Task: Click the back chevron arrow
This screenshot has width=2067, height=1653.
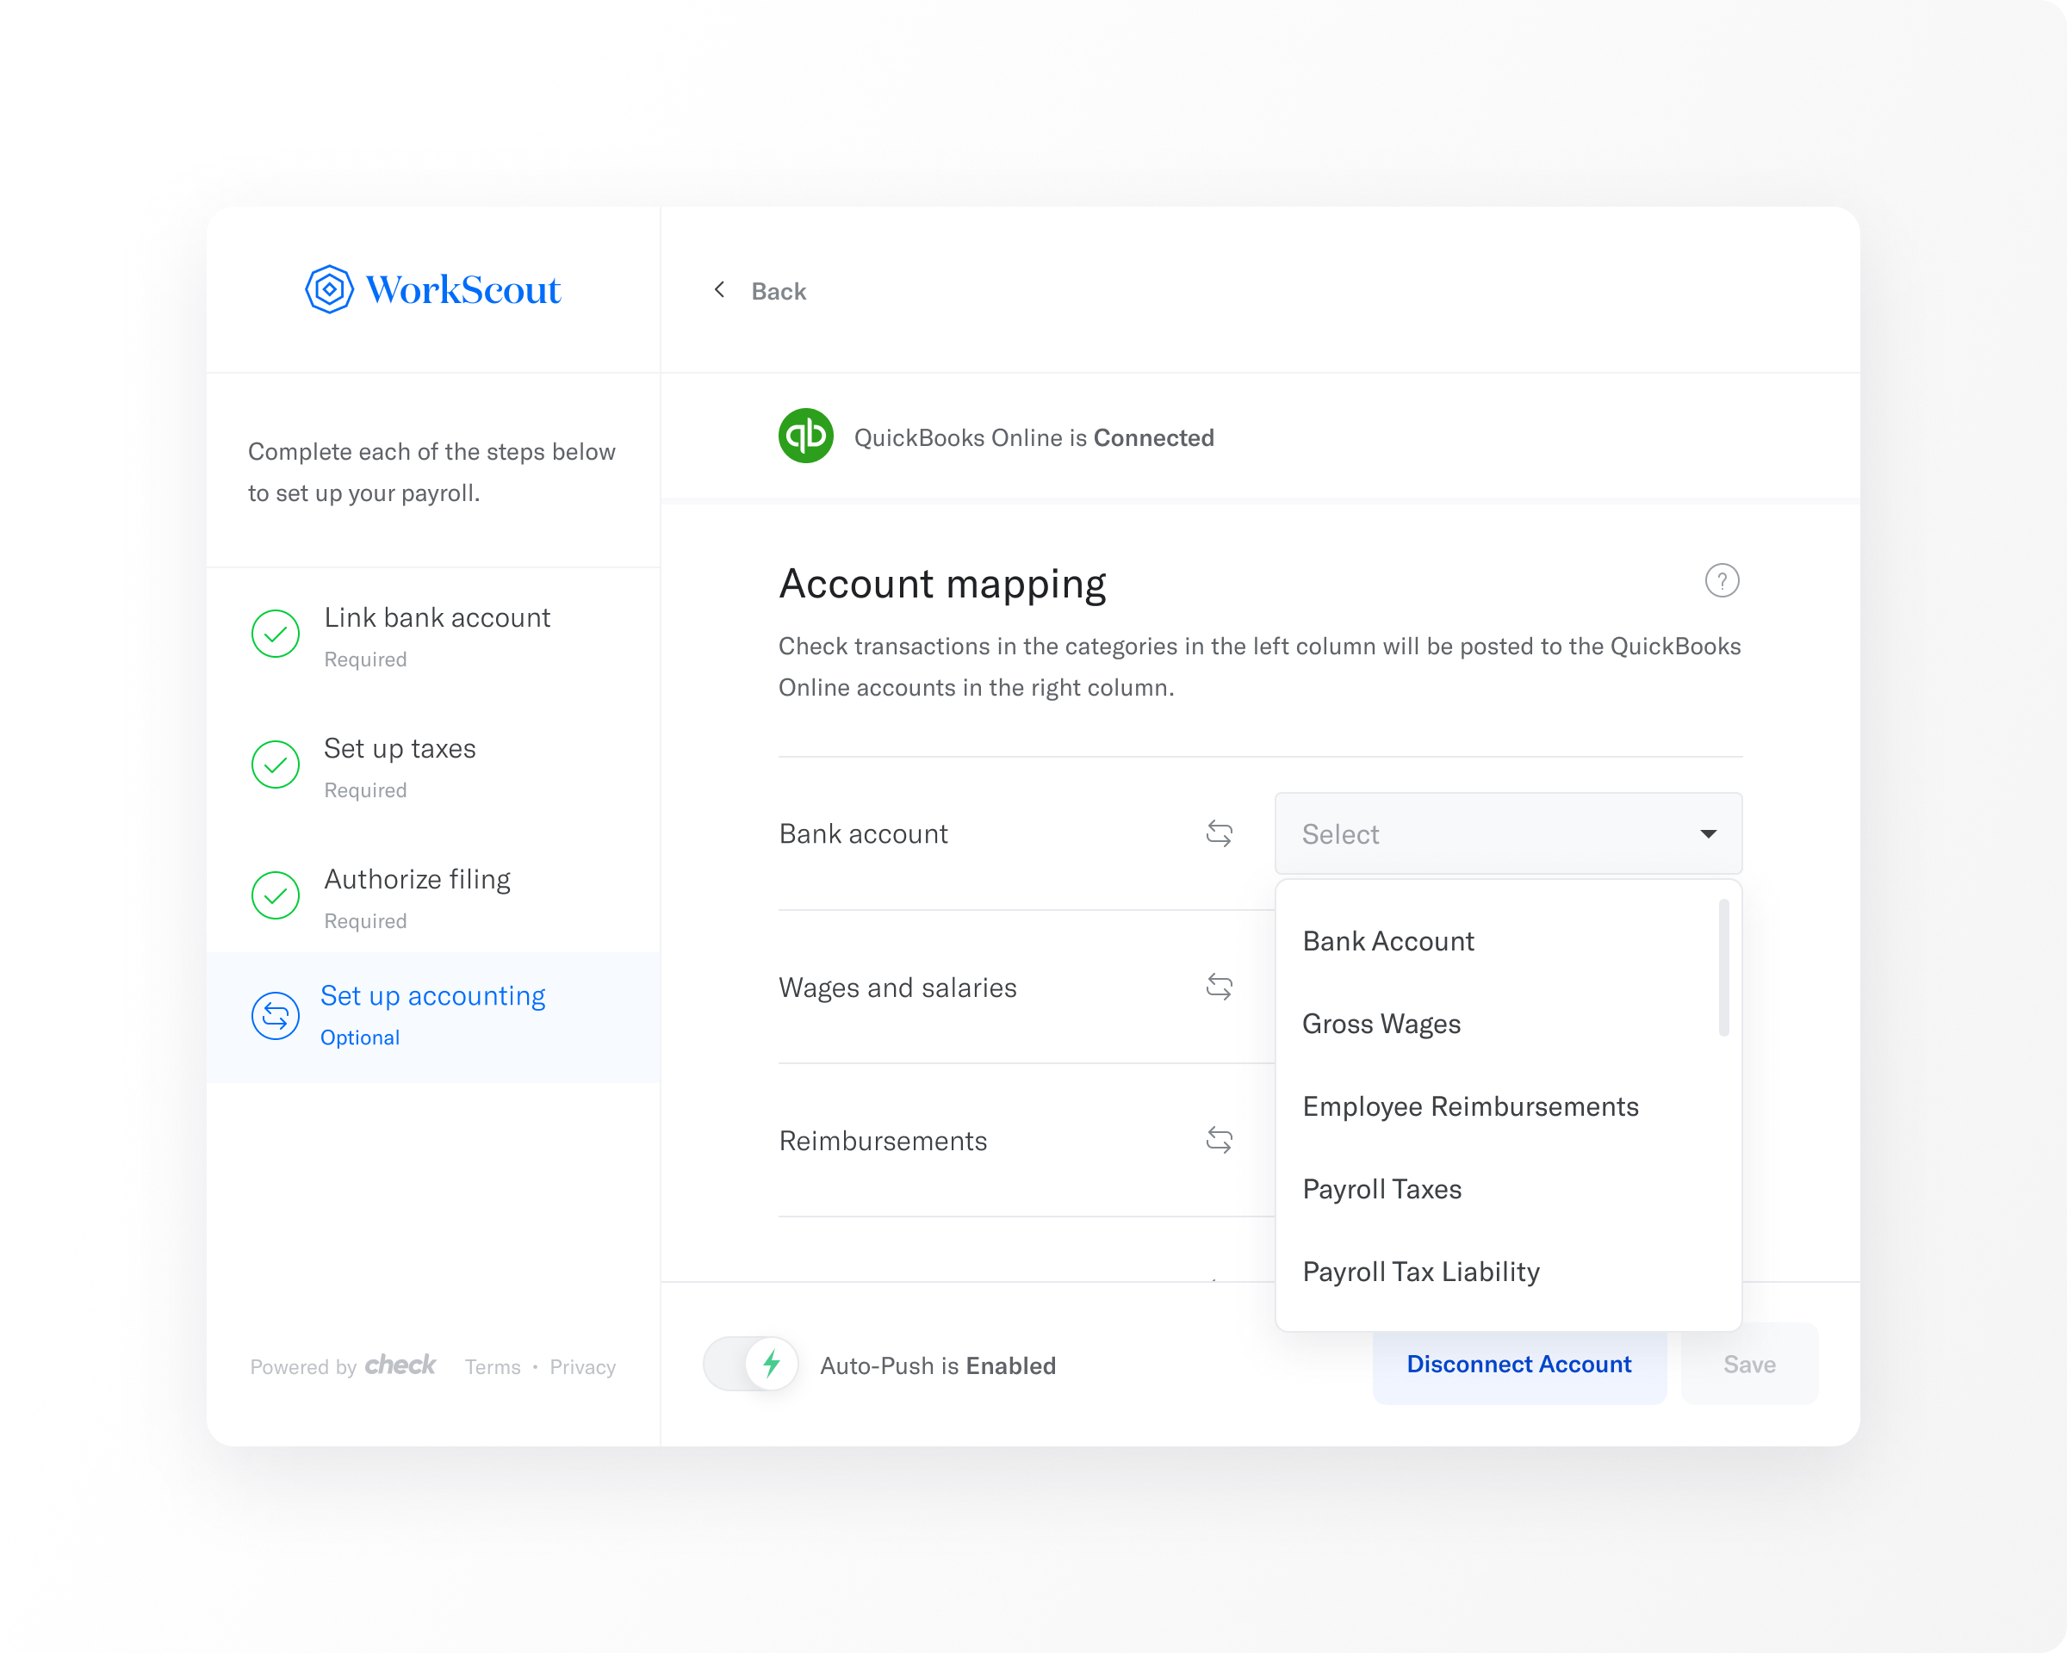Action: click(720, 289)
